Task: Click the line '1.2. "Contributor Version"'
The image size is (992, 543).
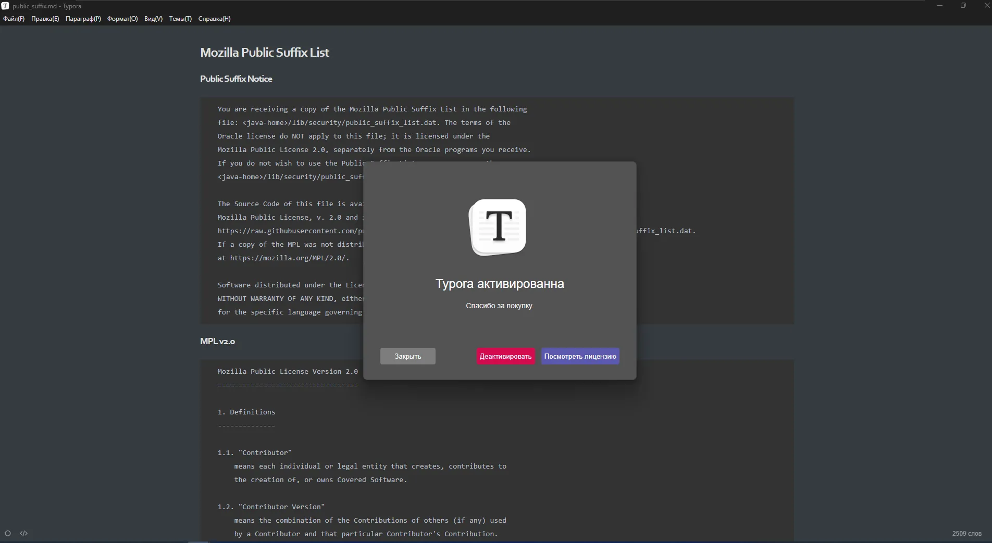Action: point(271,507)
